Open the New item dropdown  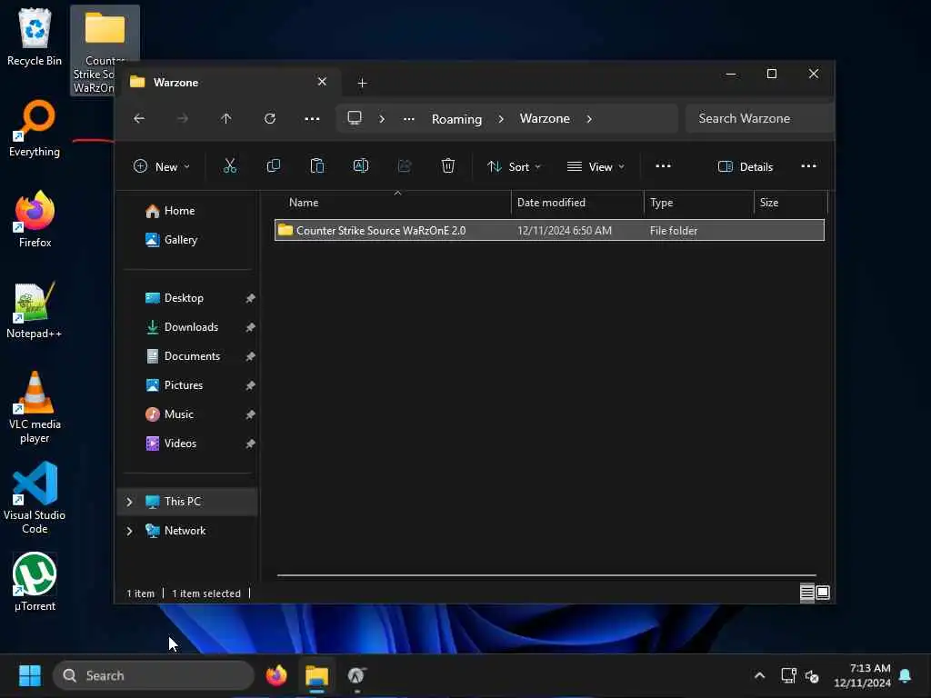point(162,167)
